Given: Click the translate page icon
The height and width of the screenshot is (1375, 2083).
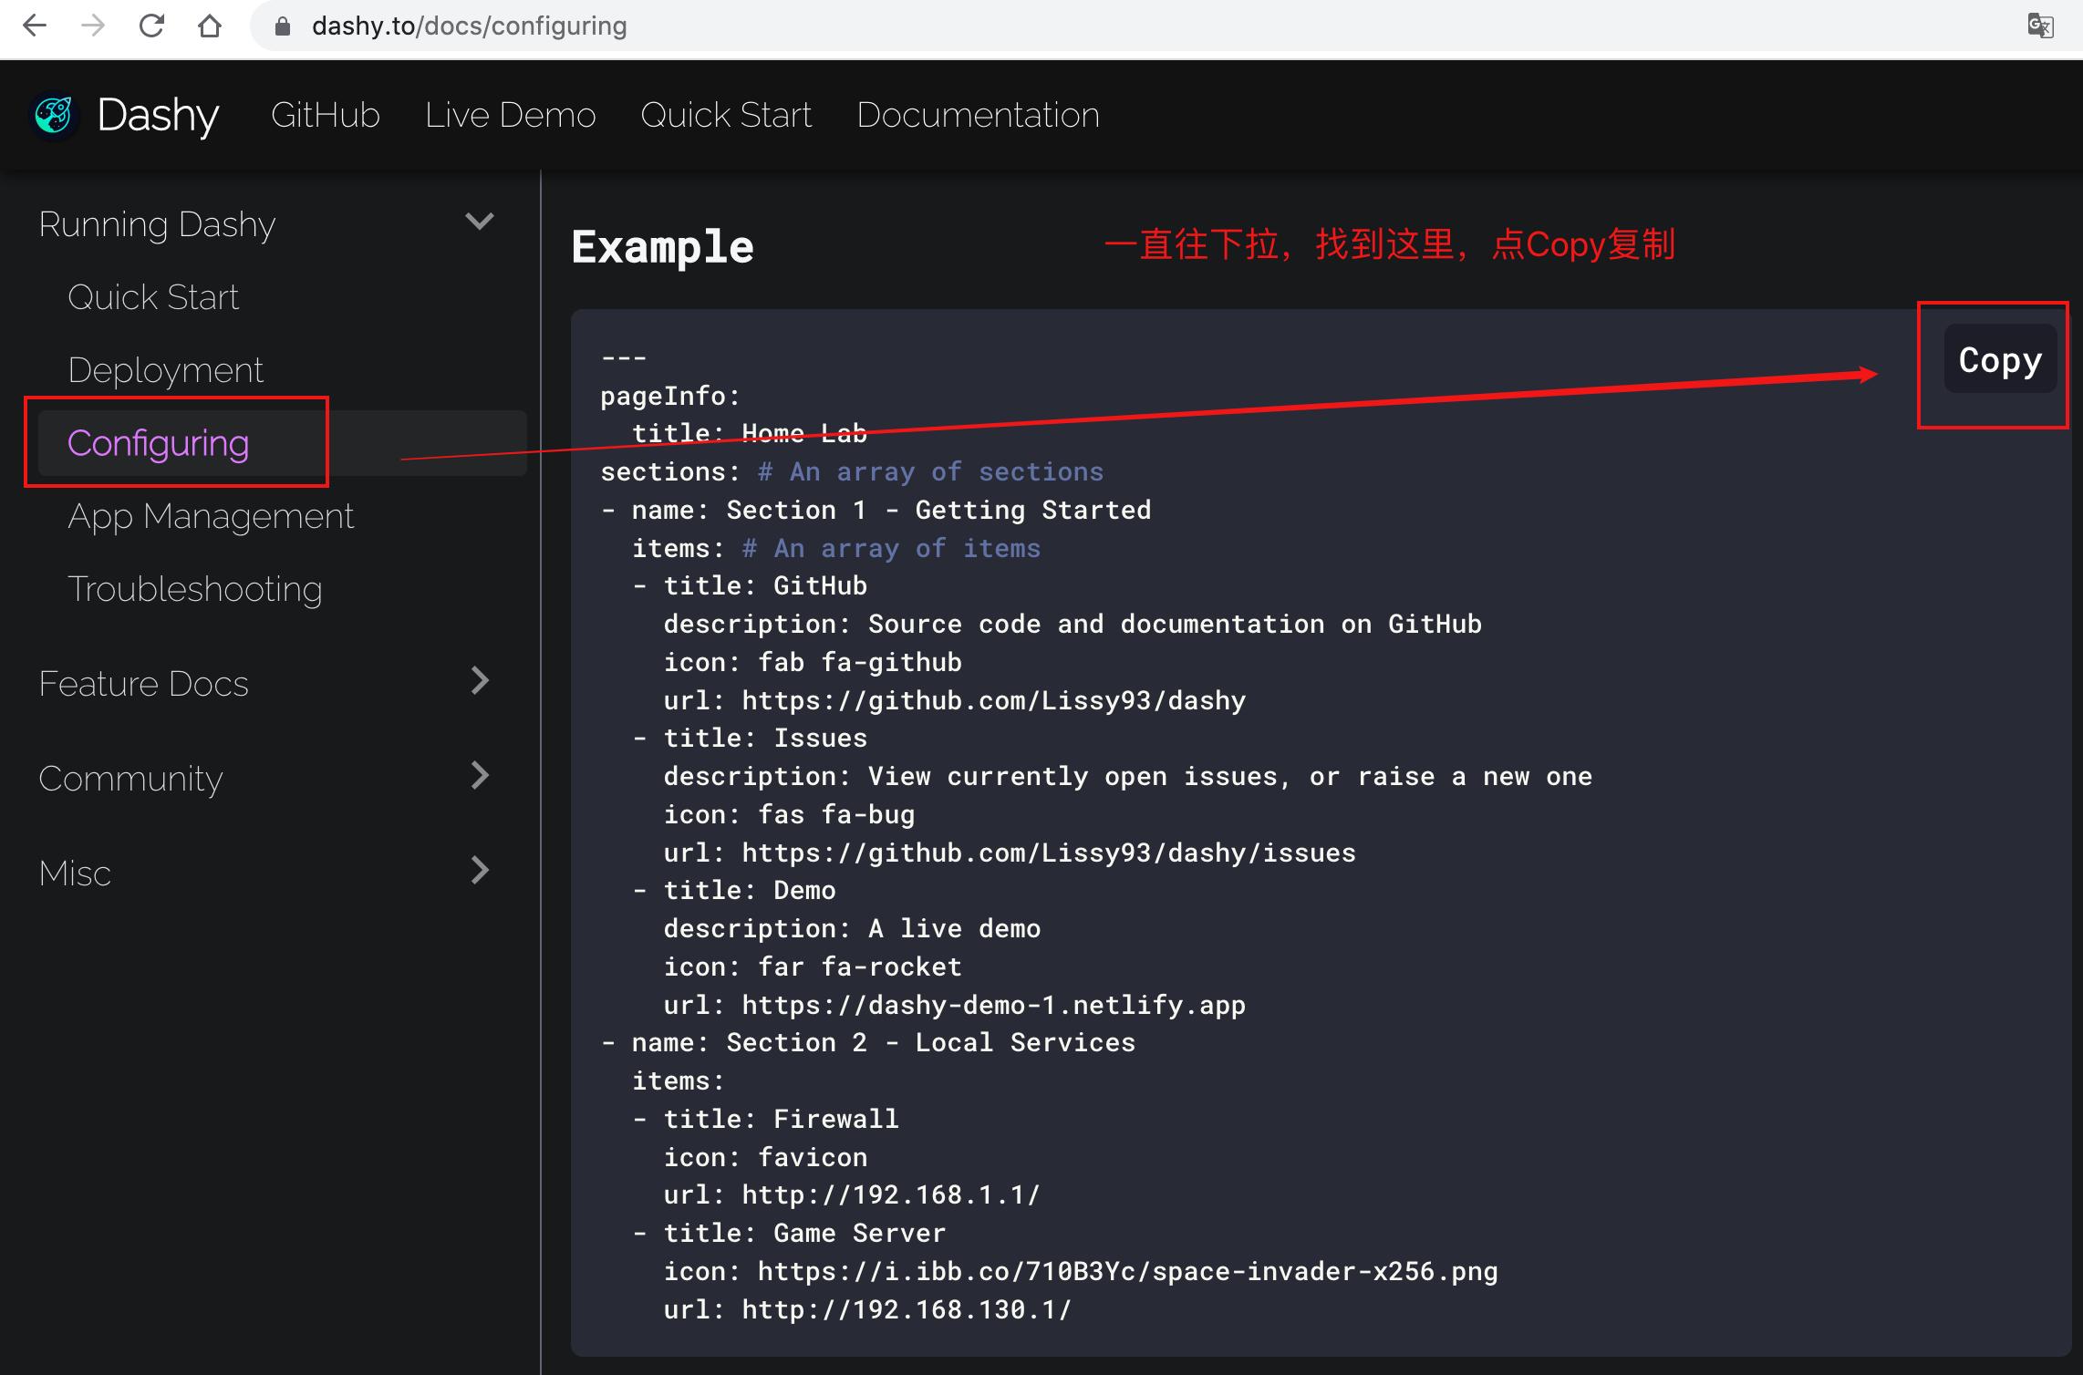Looking at the screenshot, I should [2040, 26].
